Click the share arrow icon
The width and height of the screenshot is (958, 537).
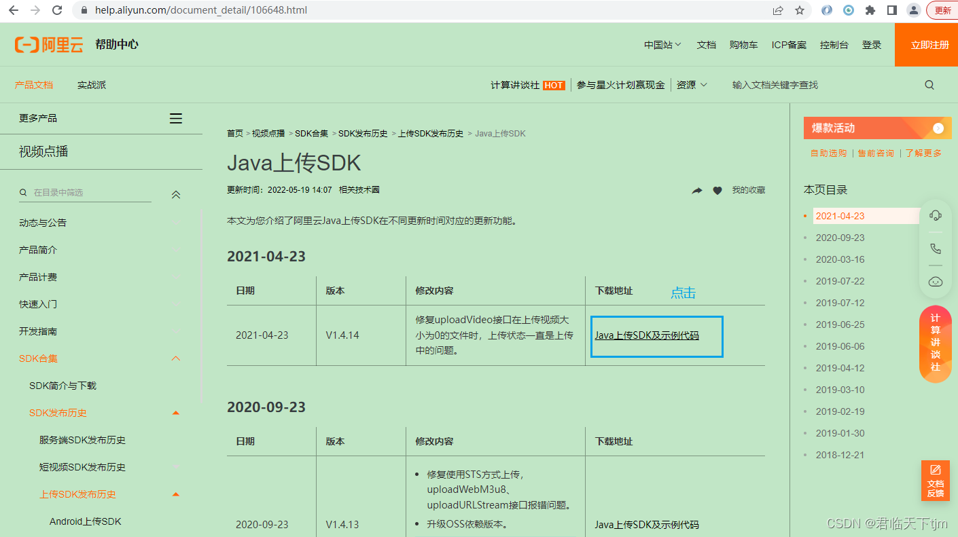point(696,190)
